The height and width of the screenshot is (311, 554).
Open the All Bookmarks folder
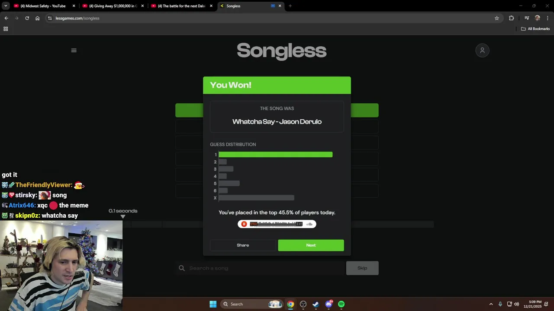pos(535,29)
